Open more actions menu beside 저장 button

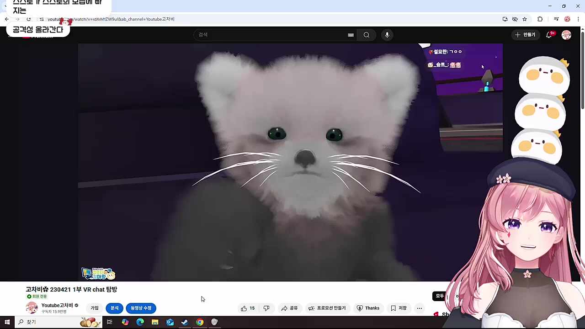(x=419, y=308)
